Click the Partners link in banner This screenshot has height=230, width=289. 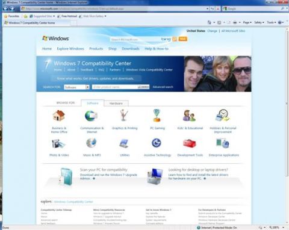115,70
